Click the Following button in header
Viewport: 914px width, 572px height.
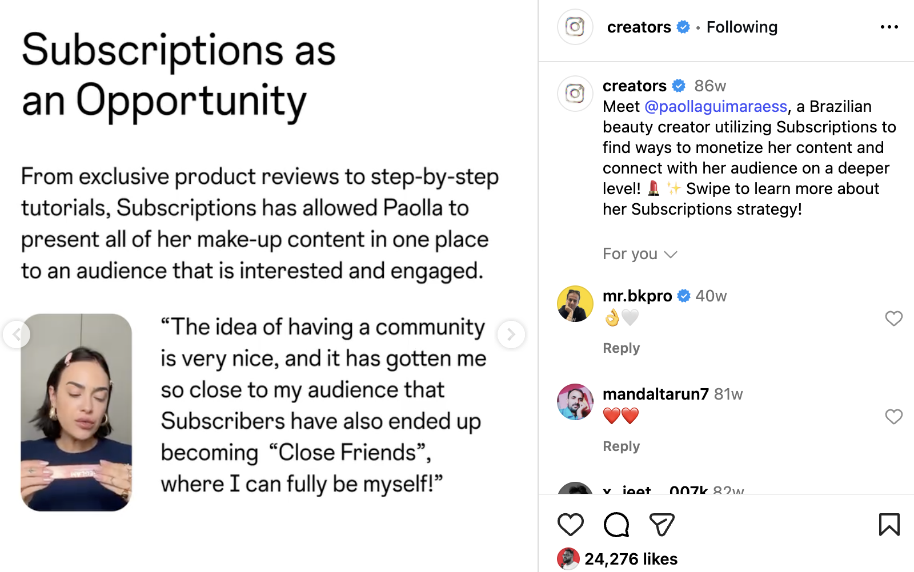click(741, 27)
